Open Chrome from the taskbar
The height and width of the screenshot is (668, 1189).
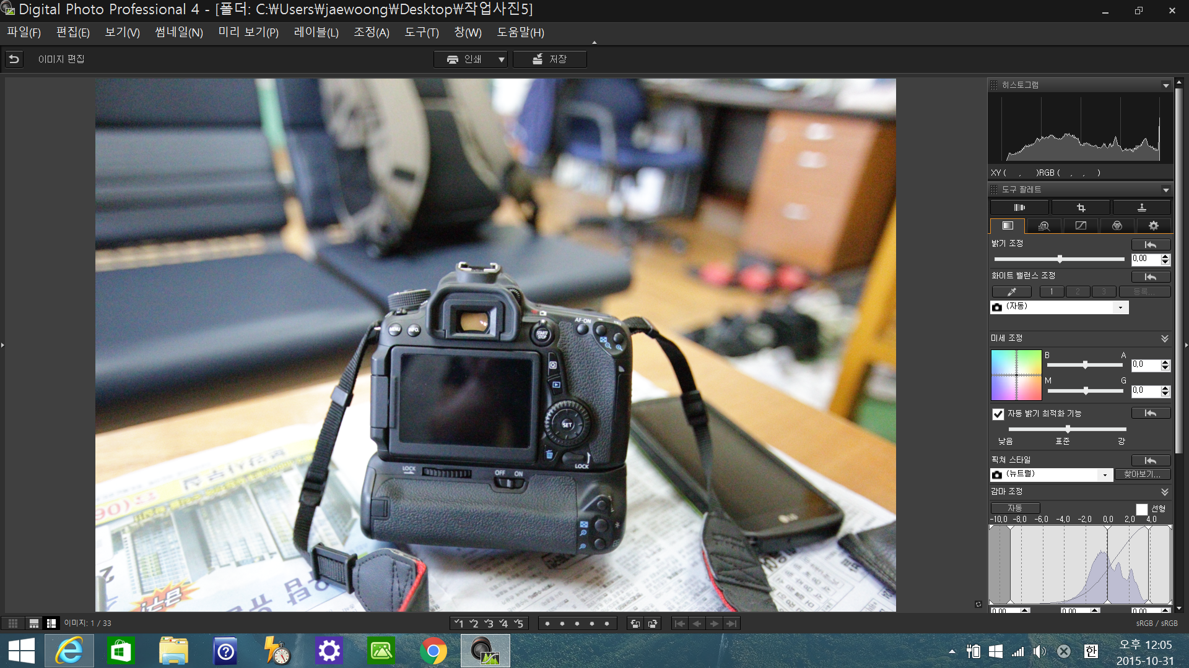pyautogui.click(x=433, y=651)
